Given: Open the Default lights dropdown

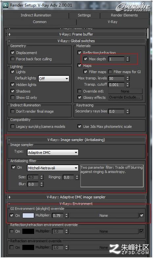Looking at the screenshot, I should (x=54, y=78).
